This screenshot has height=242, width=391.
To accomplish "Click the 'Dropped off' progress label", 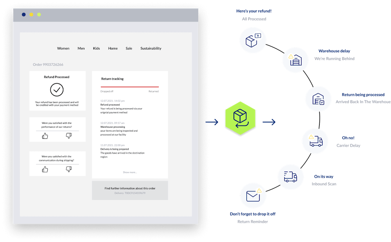I will [x=107, y=91].
